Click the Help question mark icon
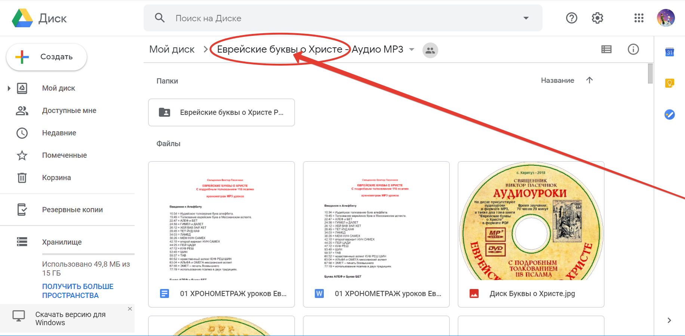685x336 pixels. click(571, 18)
